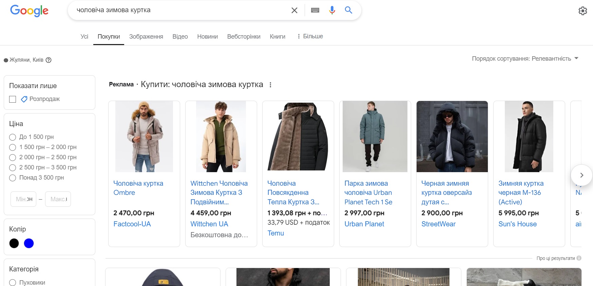Screen dimensions: 593x286
Task: Click the magnifier search icon
Action: click(348, 10)
